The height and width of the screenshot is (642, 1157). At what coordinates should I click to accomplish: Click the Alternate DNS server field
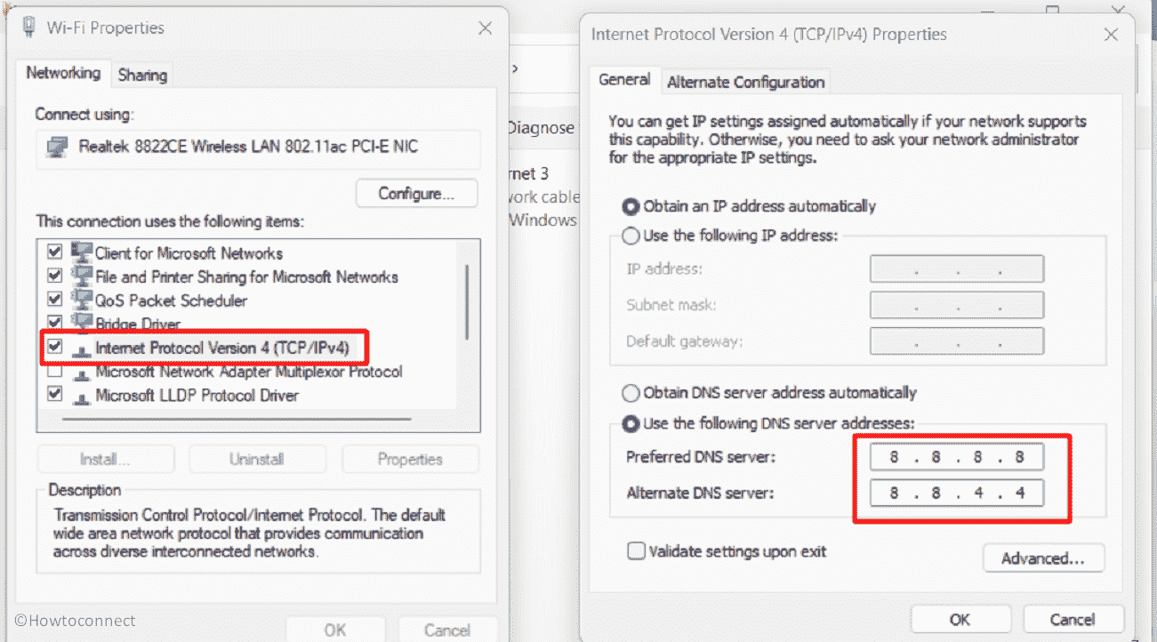(956, 493)
